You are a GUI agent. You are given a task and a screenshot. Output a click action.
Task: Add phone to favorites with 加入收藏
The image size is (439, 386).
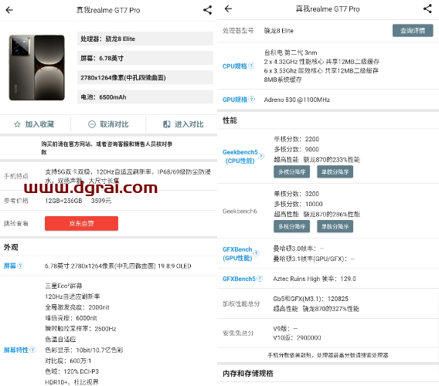pyautogui.click(x=34, y=124)
